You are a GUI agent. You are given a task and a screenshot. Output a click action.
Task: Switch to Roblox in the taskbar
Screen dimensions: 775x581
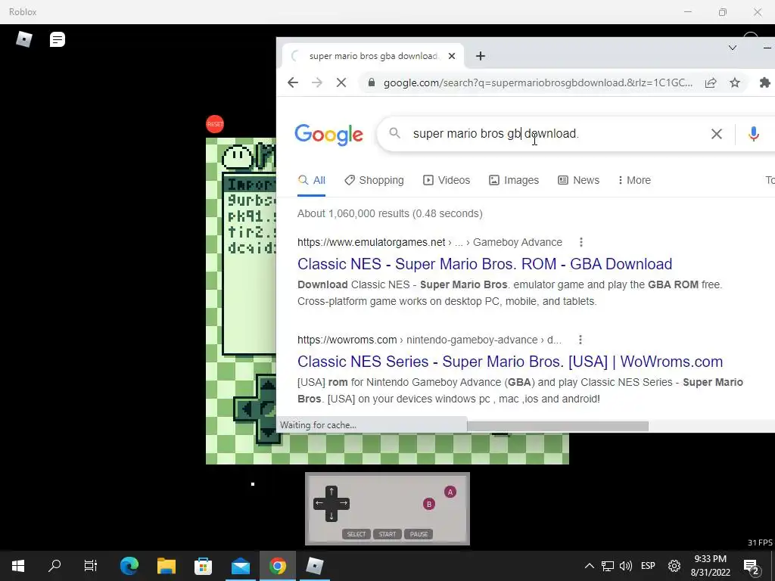315,566
